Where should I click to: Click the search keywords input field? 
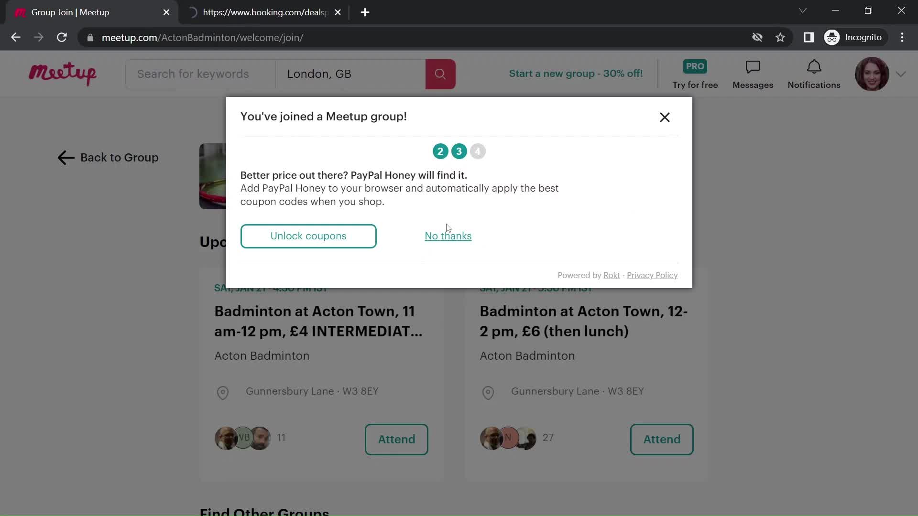pyautogui.click(x=201, y=74)
